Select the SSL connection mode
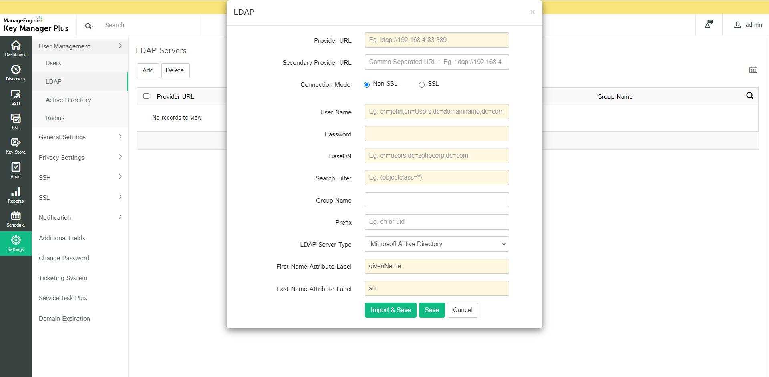The image size is (769, 377). point(421,84)
